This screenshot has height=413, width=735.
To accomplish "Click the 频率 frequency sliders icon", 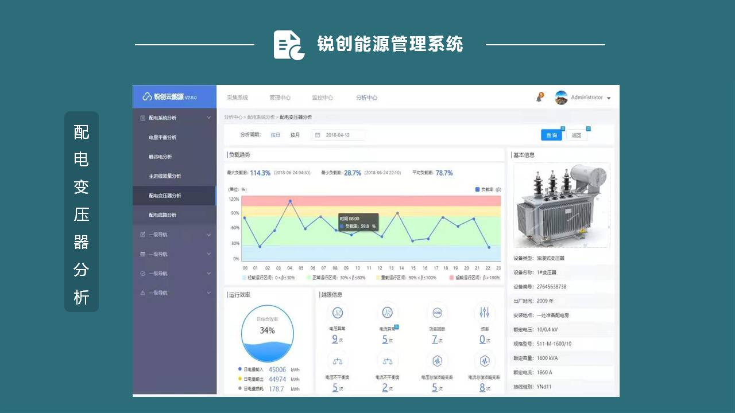I will pyautogui.click(x=485, y=313).
